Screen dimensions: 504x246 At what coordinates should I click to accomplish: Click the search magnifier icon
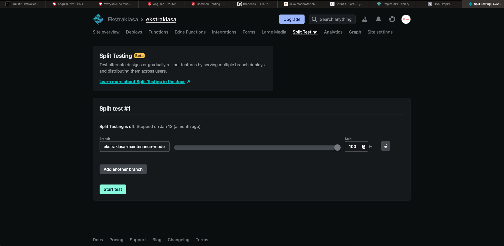pyautogui.click(x=314, y=19)
